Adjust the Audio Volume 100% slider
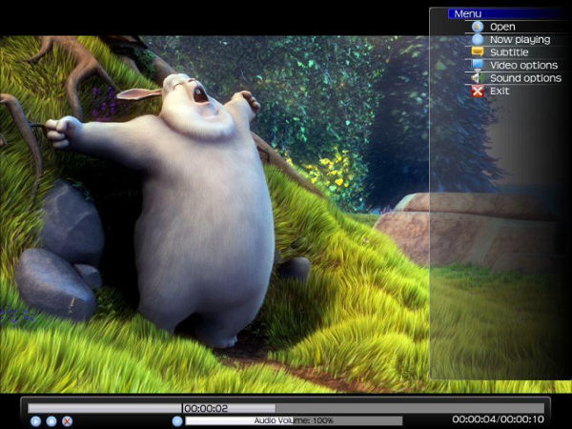572x429 pixels. [294, 421]
